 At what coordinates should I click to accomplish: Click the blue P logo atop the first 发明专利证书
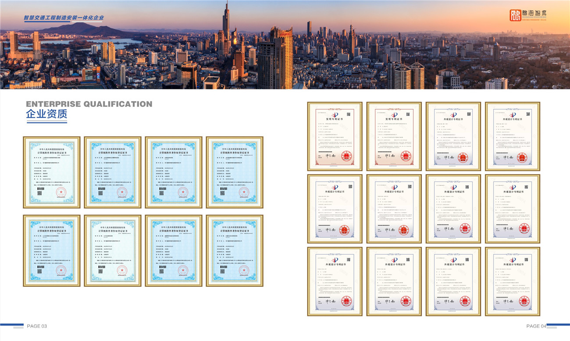(335, 114)
